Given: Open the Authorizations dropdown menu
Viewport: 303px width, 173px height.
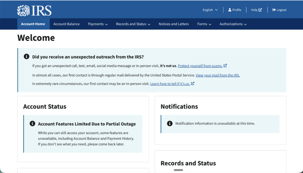Looking at the screenshot, I should pyautogui.click(x=233, y=24).
